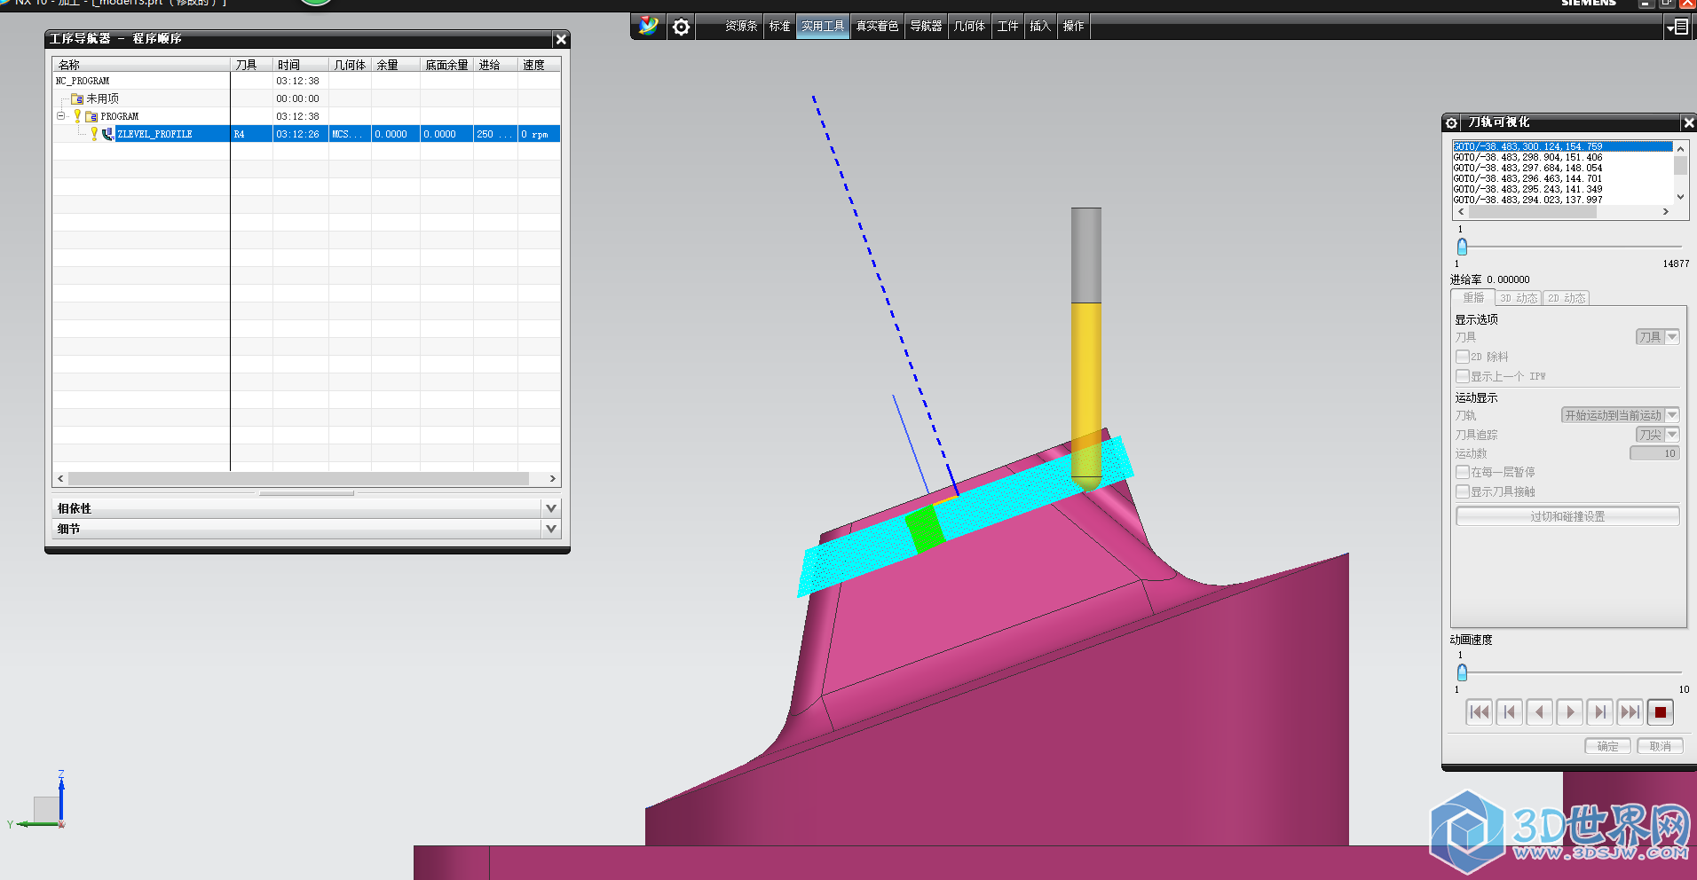Image resolution: width=1697 pixels, height=880 pixels.
Task: Open the 资源条 menu
Action: click(740, 27)
